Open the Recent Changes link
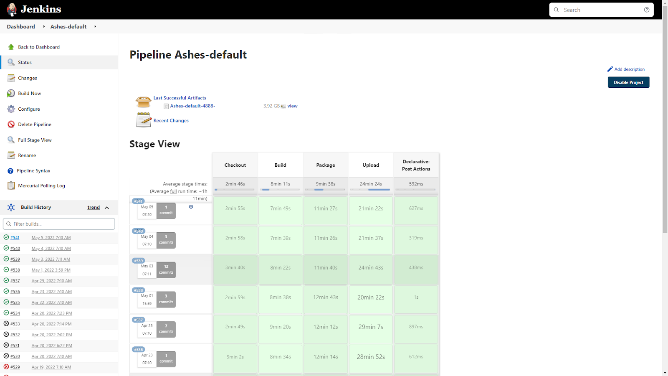 (x=171, y=121)
